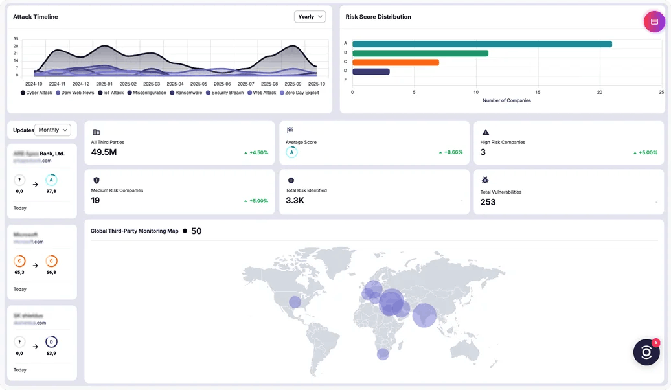
Task: Click the orange C bar in Risk Score Distribution
Action: (396, 62)
